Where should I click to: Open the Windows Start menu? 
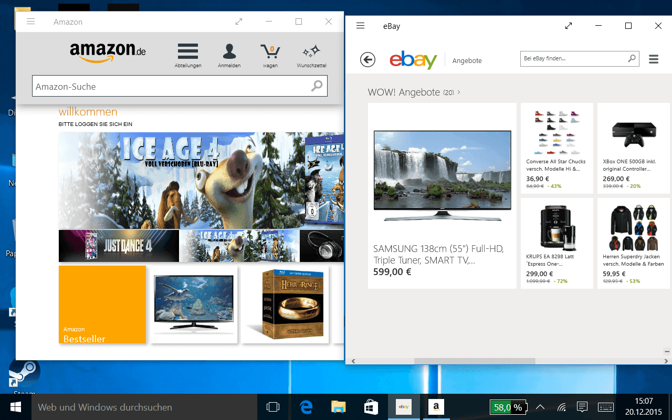coord(16,407)
